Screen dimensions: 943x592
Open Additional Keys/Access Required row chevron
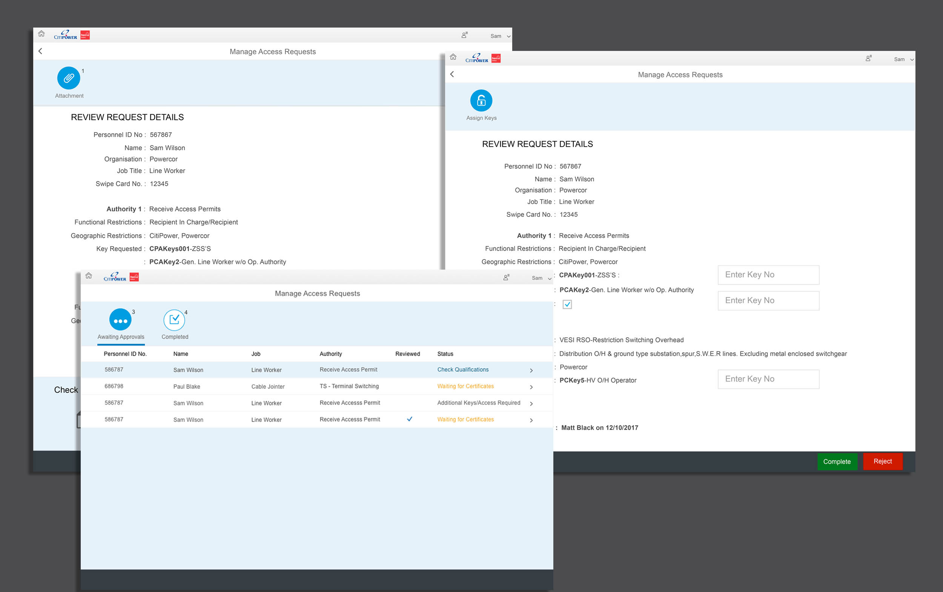(x=531, y=404)
